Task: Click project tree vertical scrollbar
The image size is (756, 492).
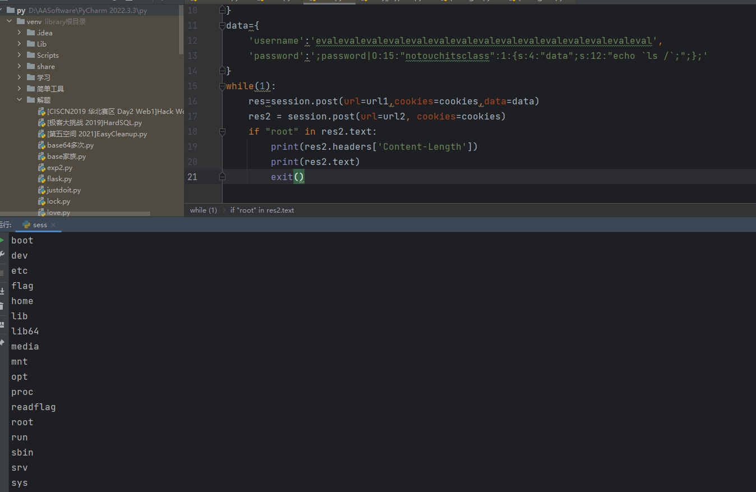Action: click(x=181, y=31)
